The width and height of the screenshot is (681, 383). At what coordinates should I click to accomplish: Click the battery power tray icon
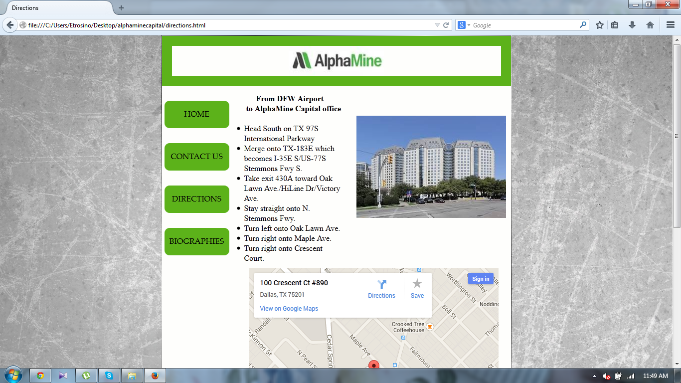pos(619,376)
